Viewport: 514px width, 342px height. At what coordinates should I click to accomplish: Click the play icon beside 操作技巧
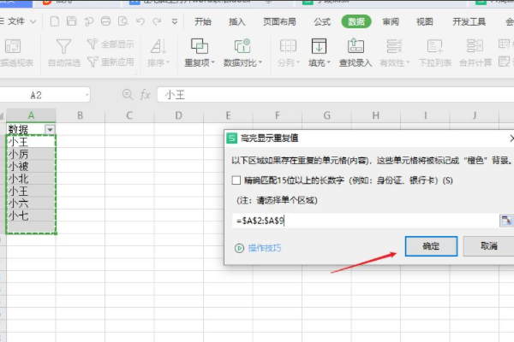(239, 248)
